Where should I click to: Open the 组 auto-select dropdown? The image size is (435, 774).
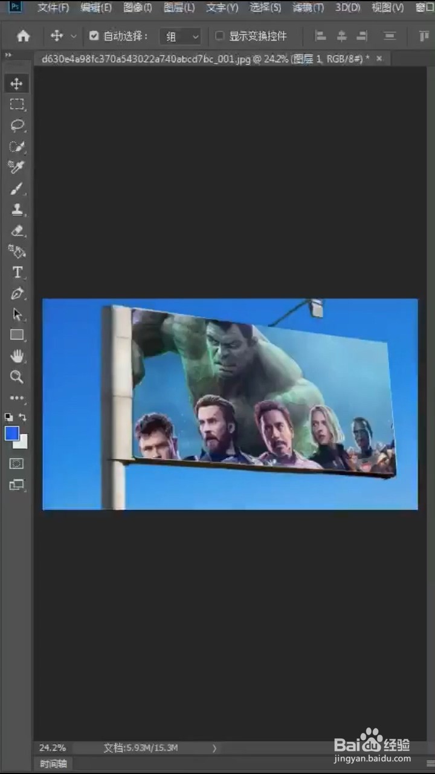pyautogui.click(x=180, y=36)
